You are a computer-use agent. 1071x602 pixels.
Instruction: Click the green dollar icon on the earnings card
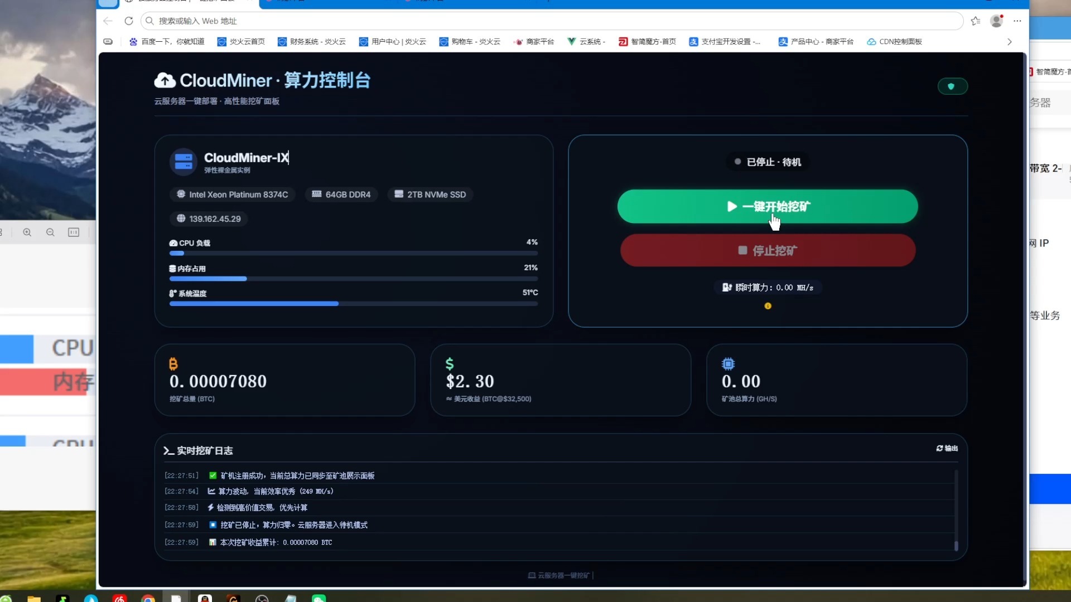click(x=450, y=364)
